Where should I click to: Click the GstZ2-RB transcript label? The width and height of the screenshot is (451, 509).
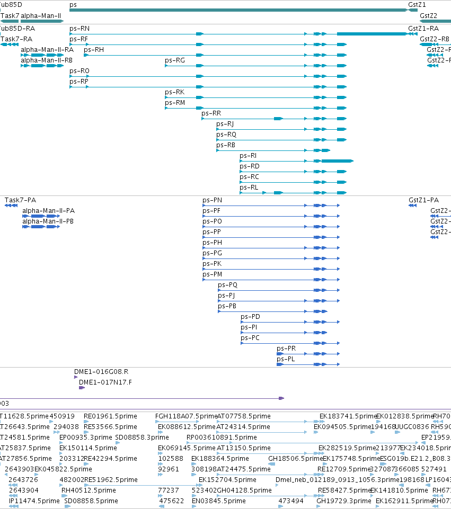coord(435,39)
